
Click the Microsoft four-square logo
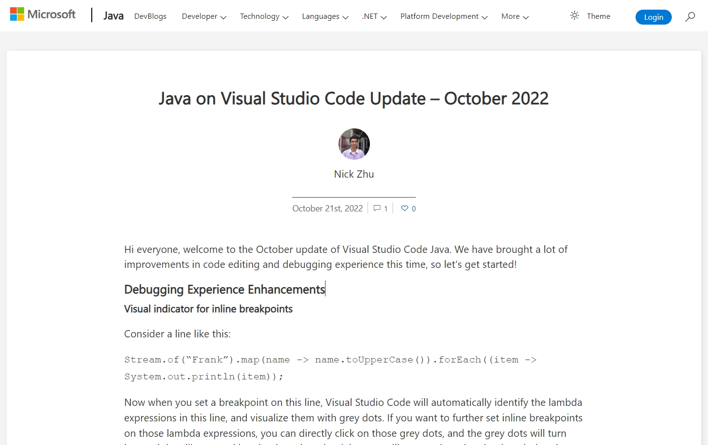point(18,14)
